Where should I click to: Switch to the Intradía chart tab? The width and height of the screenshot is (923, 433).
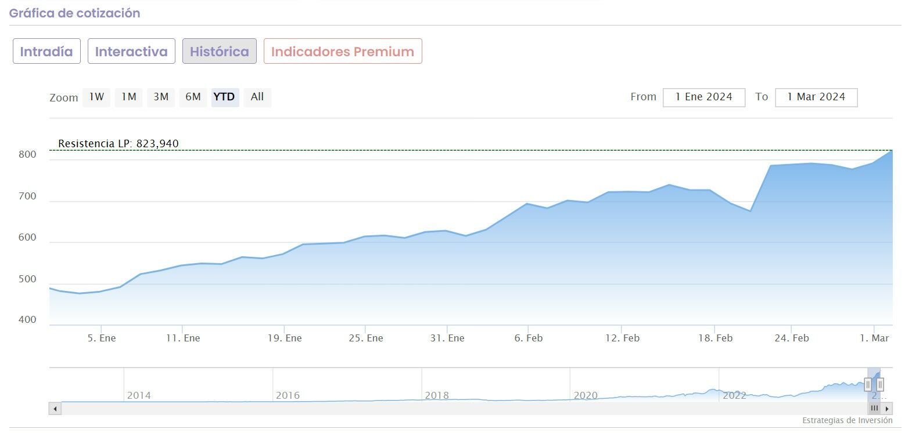pyautogui.click(x=46, y=52)
